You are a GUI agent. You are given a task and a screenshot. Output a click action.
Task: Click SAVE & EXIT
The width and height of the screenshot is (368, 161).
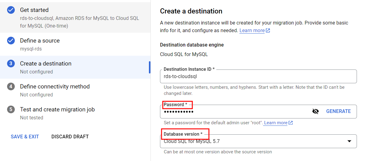[x=25, y=137]
